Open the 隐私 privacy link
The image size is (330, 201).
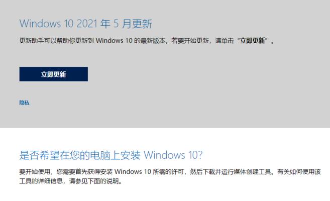click(24, 103)
